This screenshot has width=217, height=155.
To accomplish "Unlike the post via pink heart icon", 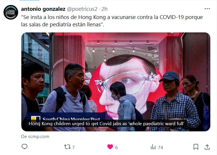I will tap(110, 147).
